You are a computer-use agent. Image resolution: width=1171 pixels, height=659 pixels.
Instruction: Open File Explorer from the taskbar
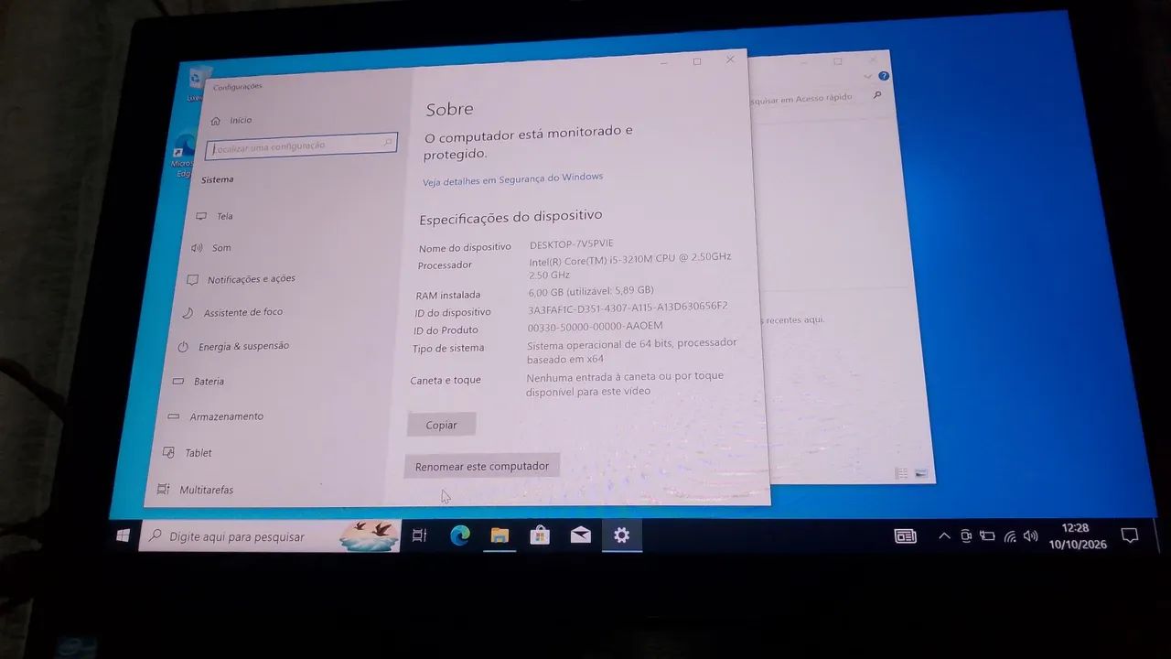pos(500,535)
